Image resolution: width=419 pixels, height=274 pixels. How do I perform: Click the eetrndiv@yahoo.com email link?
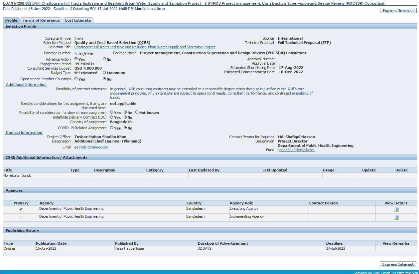coord(91,147)
